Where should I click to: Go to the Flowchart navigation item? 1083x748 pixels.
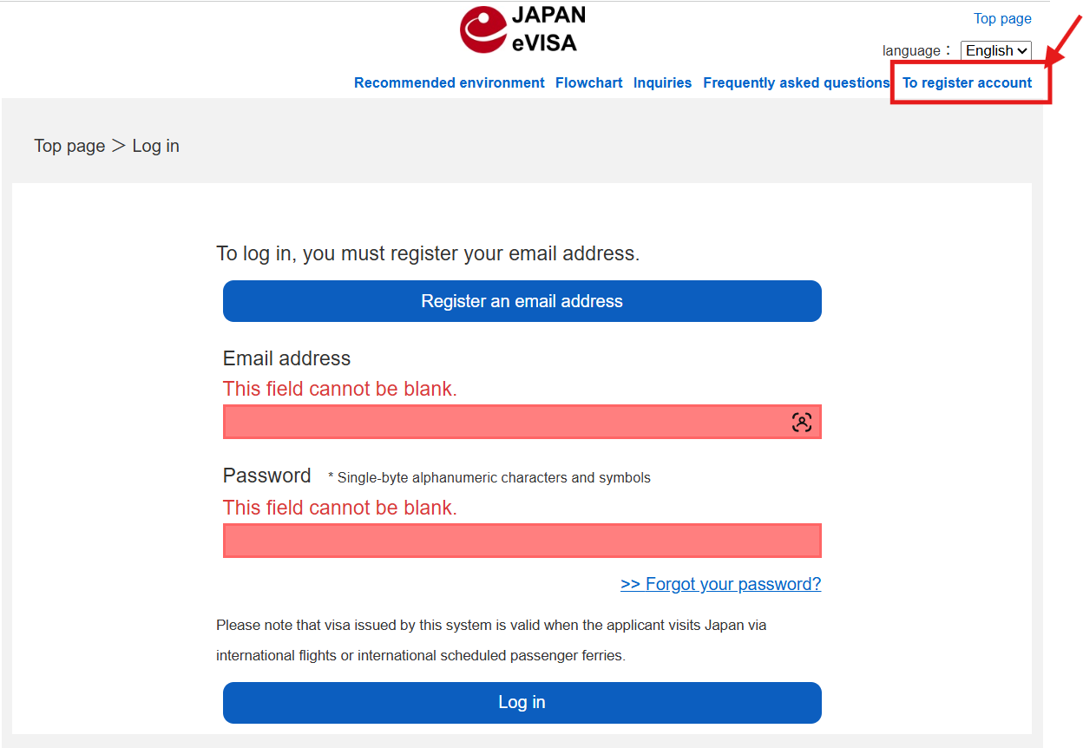588,83
